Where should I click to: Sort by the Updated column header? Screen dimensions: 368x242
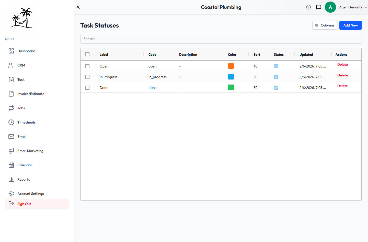[306, 55]
